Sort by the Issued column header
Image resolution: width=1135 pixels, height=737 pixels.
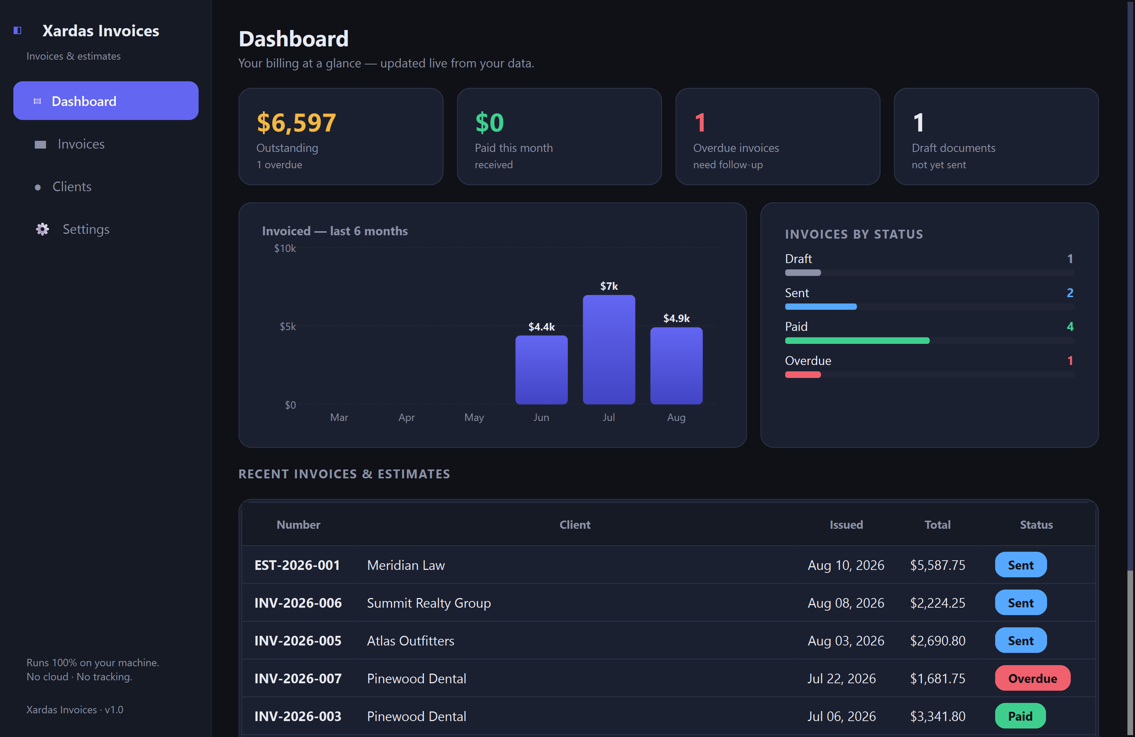pyautogui.click(x=846, y=525)
